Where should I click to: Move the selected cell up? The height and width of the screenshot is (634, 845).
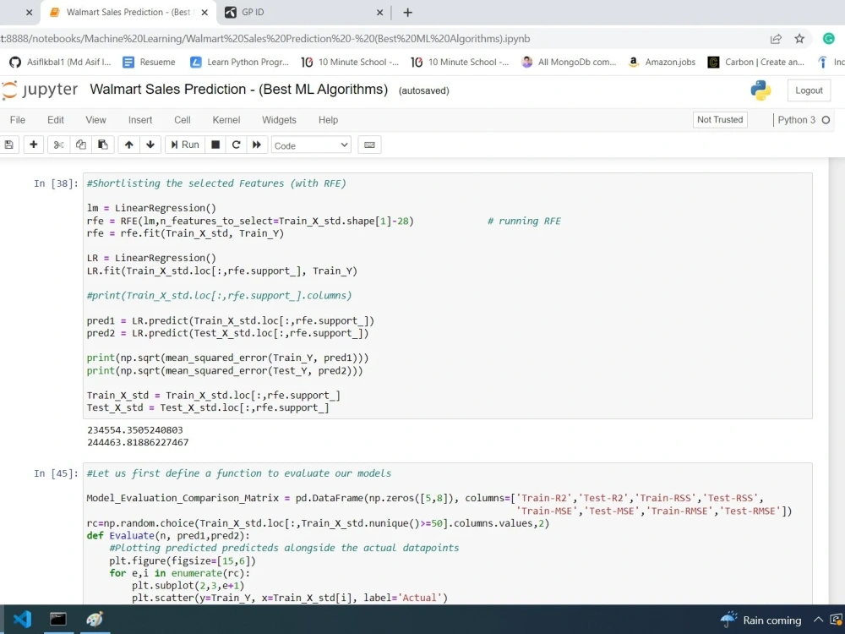128,145
